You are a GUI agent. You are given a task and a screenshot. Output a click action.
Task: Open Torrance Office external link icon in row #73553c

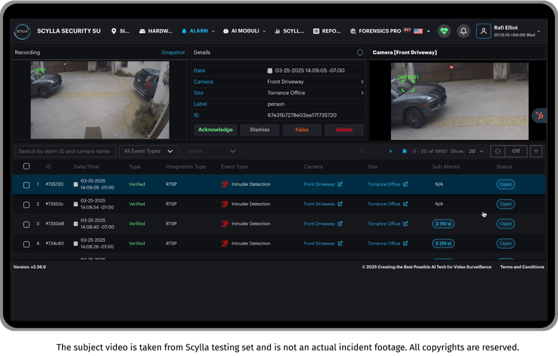[405, 204]
